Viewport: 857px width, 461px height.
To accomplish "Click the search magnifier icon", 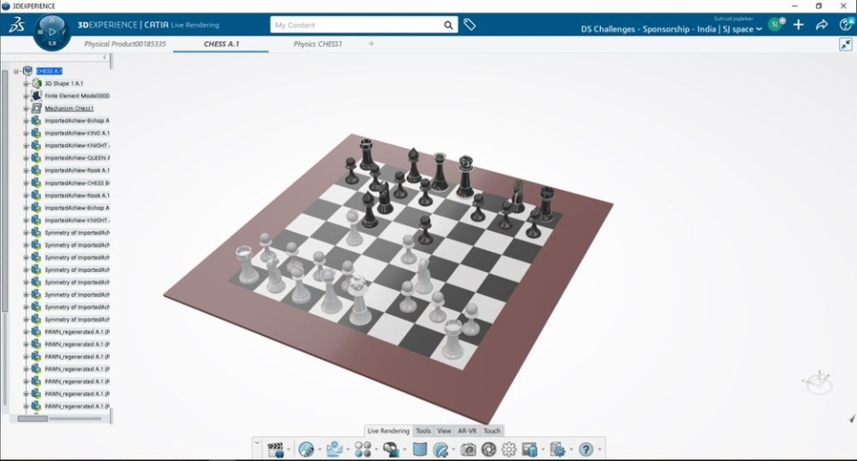I will coord(448,25).
